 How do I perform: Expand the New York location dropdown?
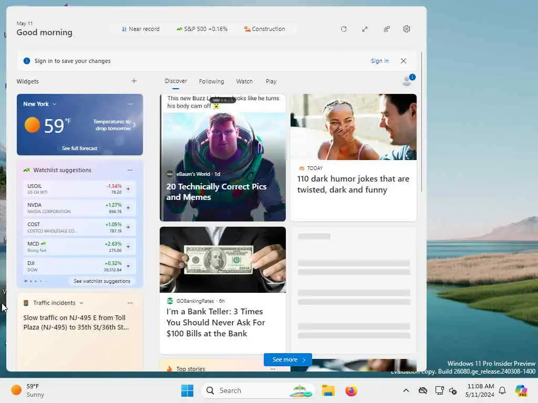pos(54,104)
